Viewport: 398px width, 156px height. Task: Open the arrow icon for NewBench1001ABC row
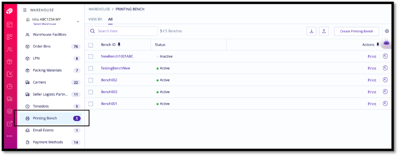385,56
